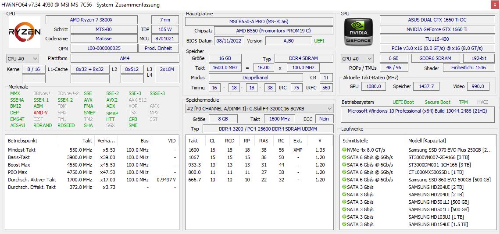This screenshot has width=500, height=234.
Task: Click the GDDR6 SDRAM field
Action: [x=436, y=59]
